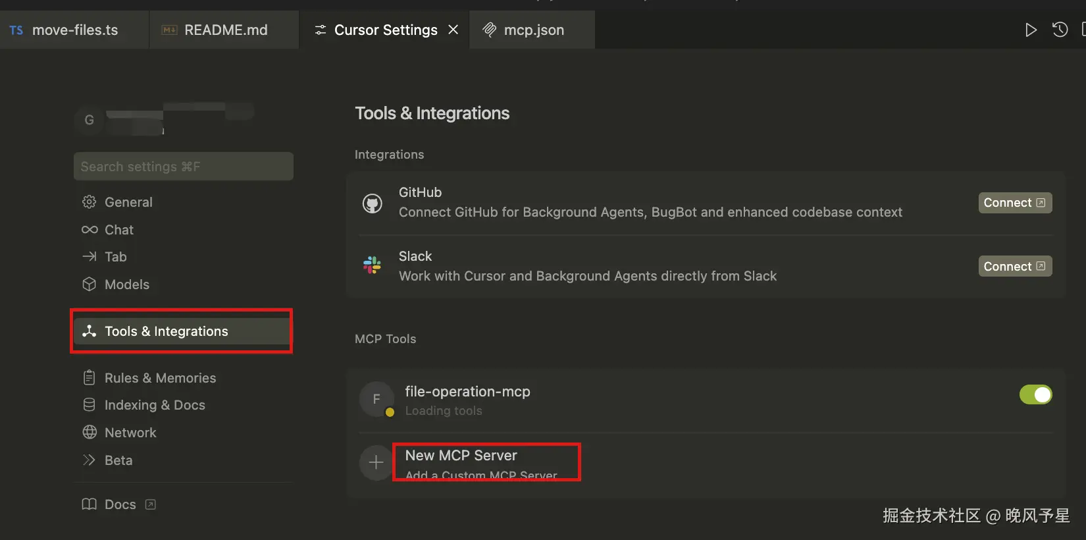Disable the file-operation-mcp toggle switch
Screen dimensions: 1086x540
click(x=1035, y=394)
